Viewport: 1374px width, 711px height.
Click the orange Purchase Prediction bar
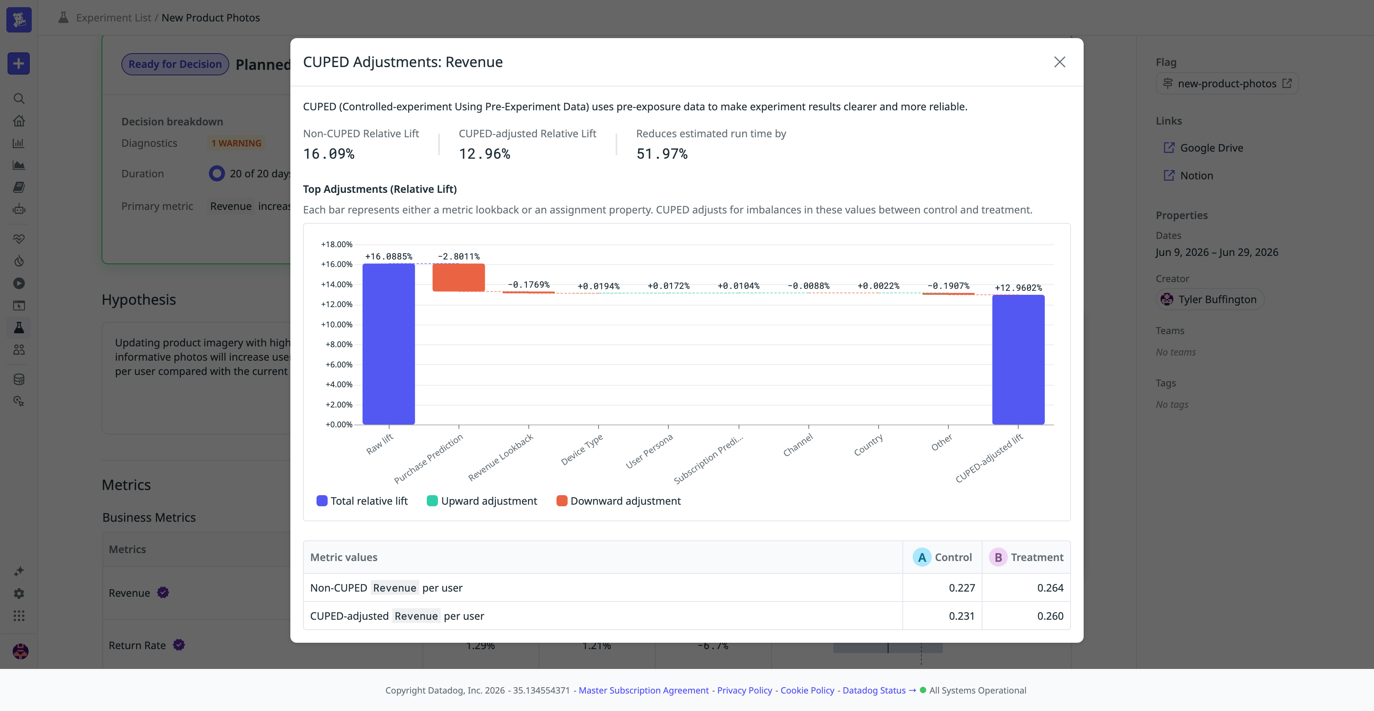coord(459,277)
